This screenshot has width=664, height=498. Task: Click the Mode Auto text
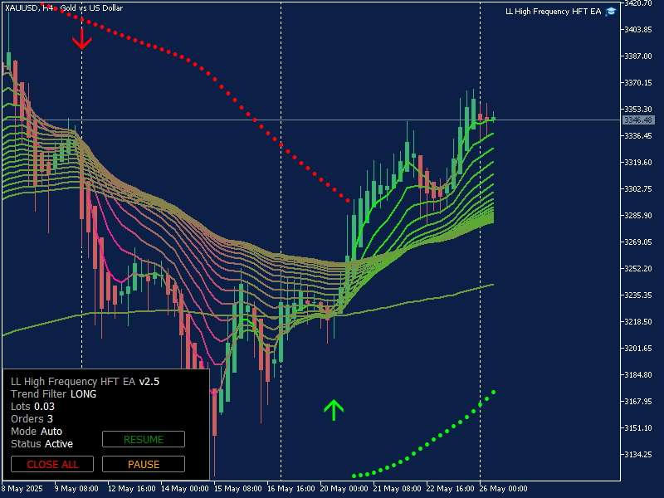click(x=37, y=431)
